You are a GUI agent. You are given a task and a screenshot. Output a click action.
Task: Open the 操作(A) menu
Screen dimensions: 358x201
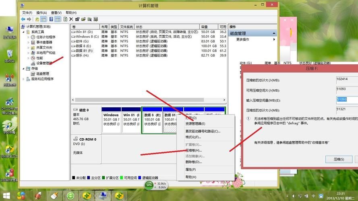[41, 13]
